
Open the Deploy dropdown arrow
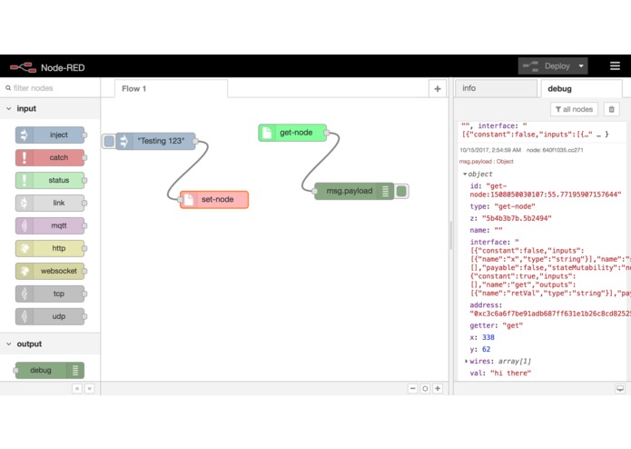pyautogui.click(x=581, y=66)
